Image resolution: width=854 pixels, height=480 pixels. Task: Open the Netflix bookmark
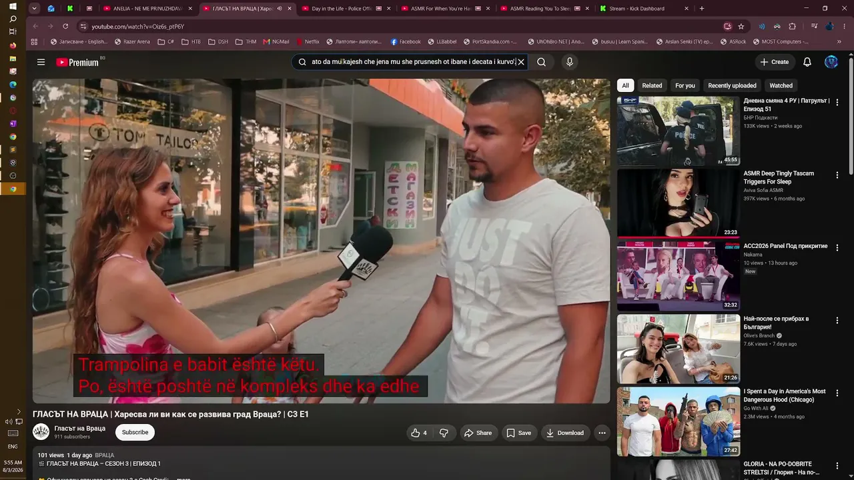308,41
